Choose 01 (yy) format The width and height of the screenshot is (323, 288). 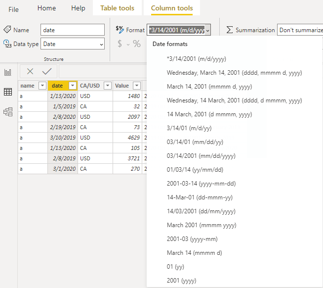[235, 267]
